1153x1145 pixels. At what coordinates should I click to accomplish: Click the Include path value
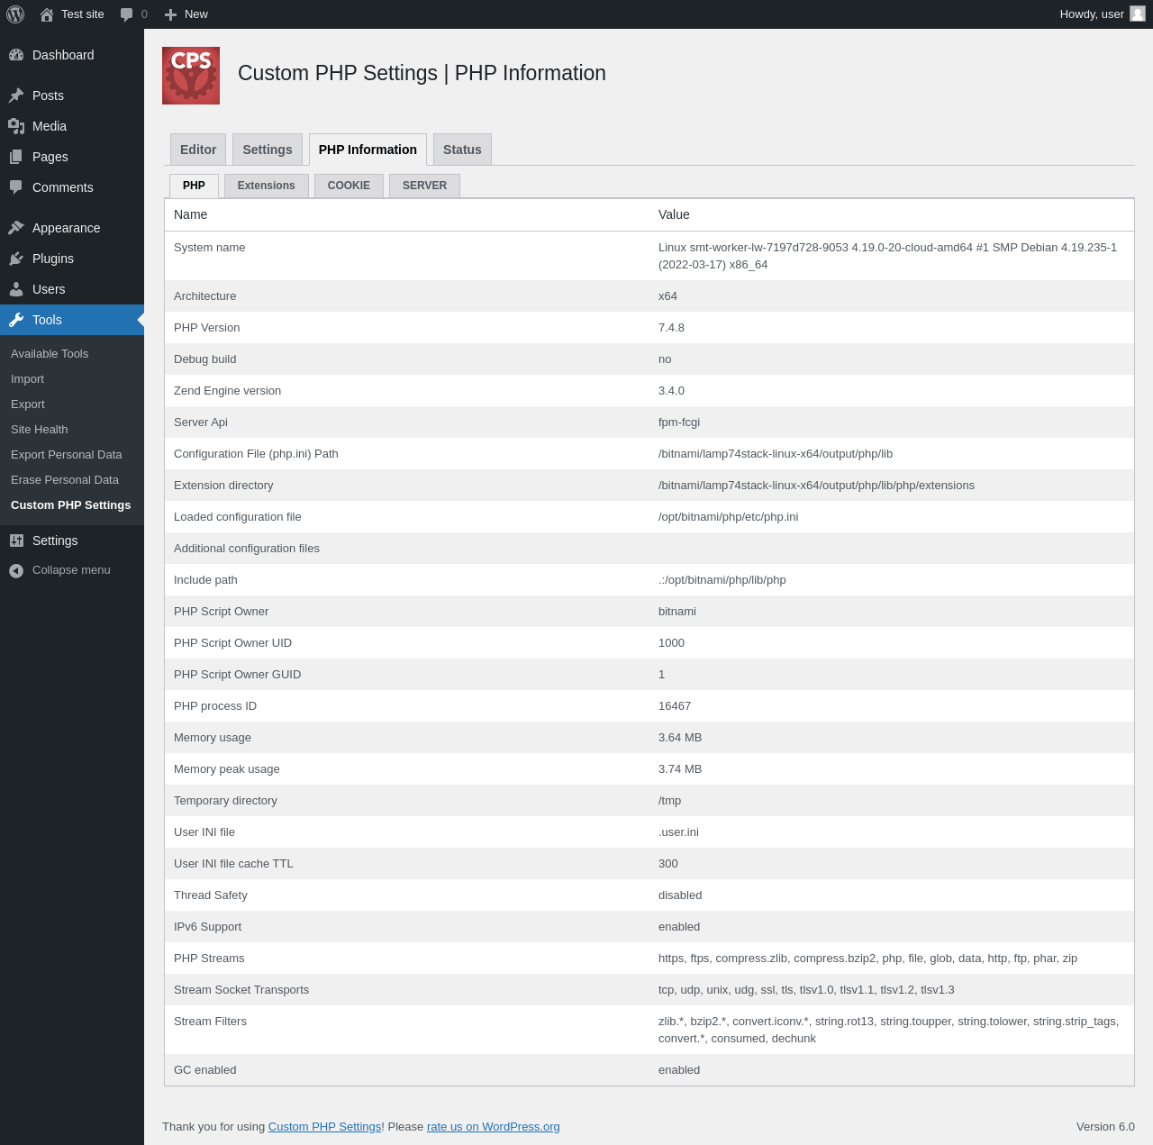click(x=722, y=580)
